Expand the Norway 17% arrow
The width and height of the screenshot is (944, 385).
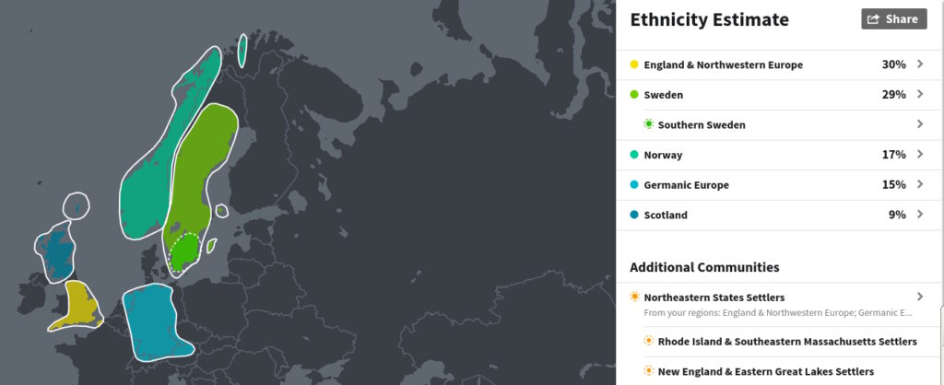click(920, 155)
